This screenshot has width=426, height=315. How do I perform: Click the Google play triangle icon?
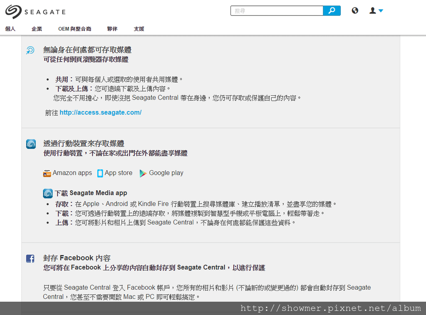(x=143, y=173)
